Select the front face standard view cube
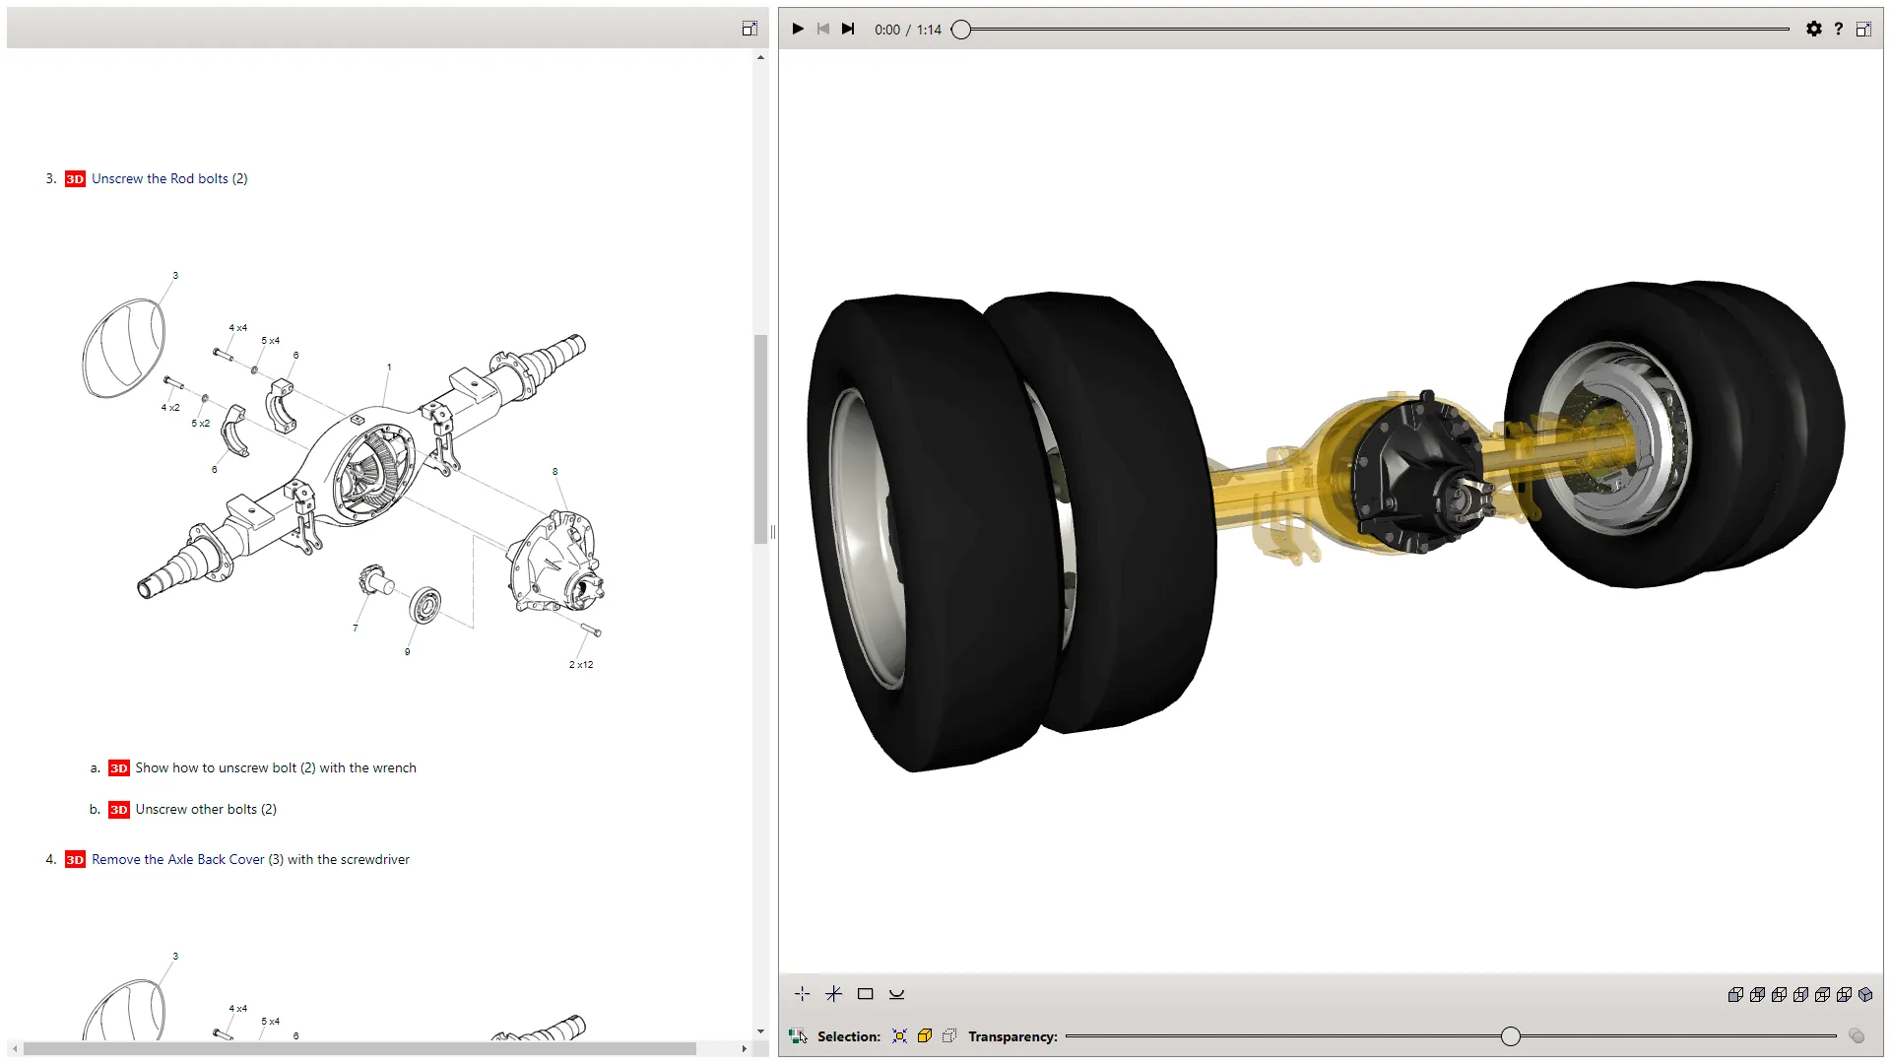Screen dimensions: 1891x1064 point(1734,994)
